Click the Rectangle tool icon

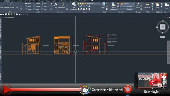21,3
